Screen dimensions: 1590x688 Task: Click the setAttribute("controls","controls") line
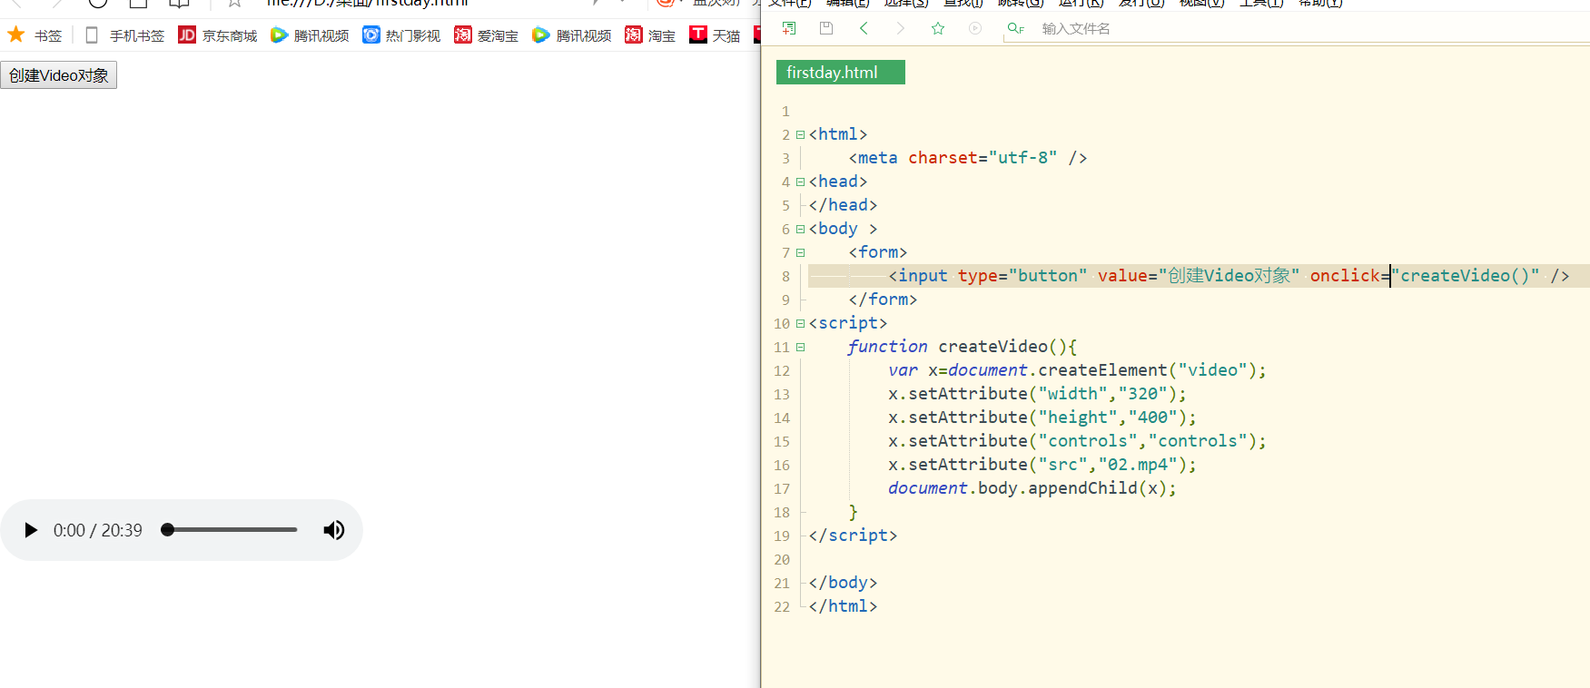1077,441
